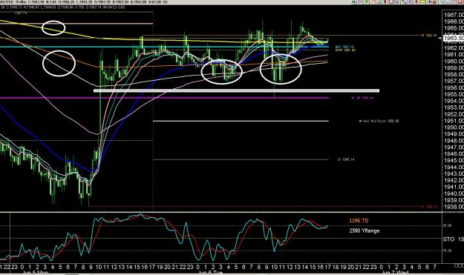Click the Jun 5 Mon date label
Image resolution: width=464 pixels, height=275 pixels.
click(x=35, y=272)
